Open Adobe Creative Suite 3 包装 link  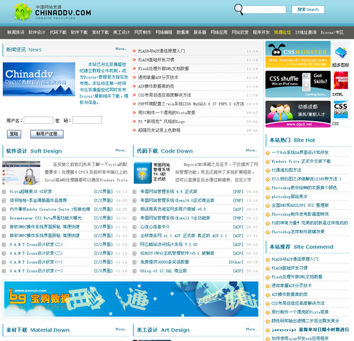[50, 209]
